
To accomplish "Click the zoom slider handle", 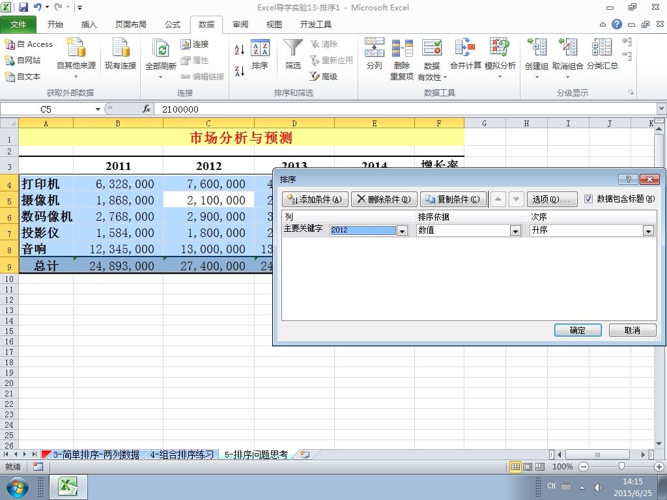I will pos(621,466).
